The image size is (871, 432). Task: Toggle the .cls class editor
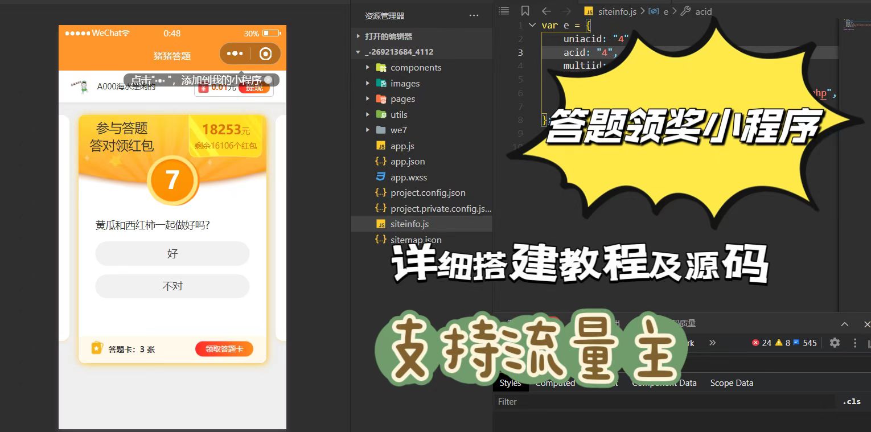tap(852, 401)
